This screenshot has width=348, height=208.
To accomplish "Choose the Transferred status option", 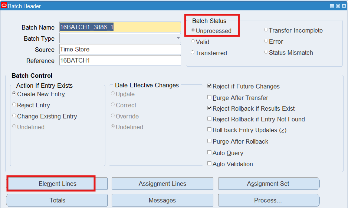I will [193, 53].
